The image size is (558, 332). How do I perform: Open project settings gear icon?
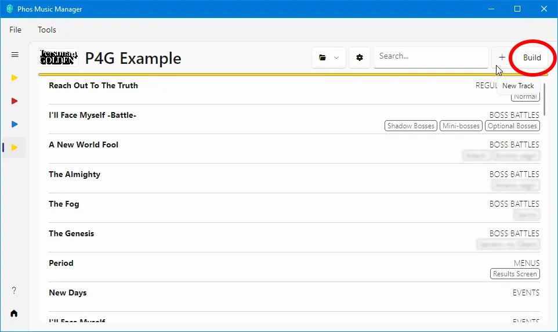360,57
